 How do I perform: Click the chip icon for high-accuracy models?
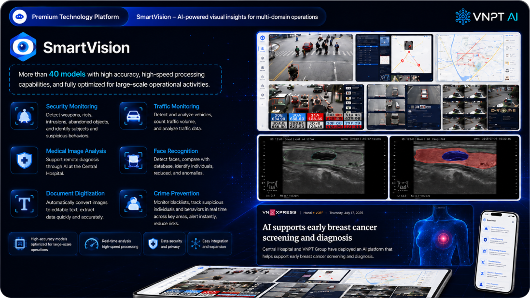(x=20, y=244)
